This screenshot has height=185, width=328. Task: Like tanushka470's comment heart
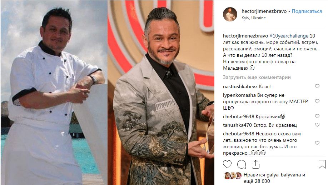(x=317, y=125)
